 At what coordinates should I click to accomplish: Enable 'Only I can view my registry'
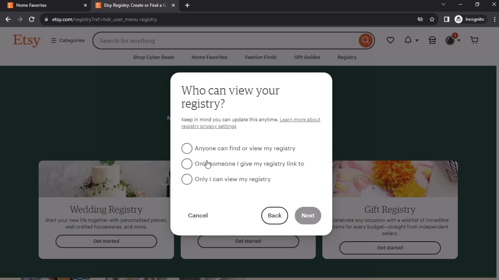click(x=187, y=179)
